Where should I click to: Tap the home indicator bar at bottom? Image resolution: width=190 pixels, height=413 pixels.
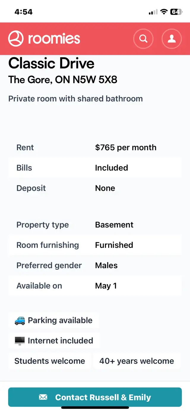tap(95, 408)
